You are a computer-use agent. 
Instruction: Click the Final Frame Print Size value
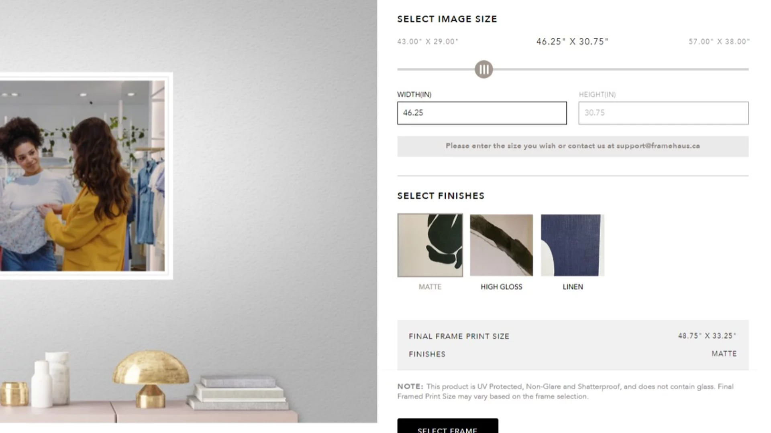(707, 336)
